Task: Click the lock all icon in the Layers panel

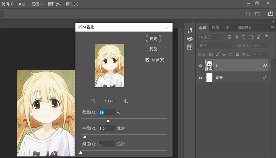Action: point(237,54)
